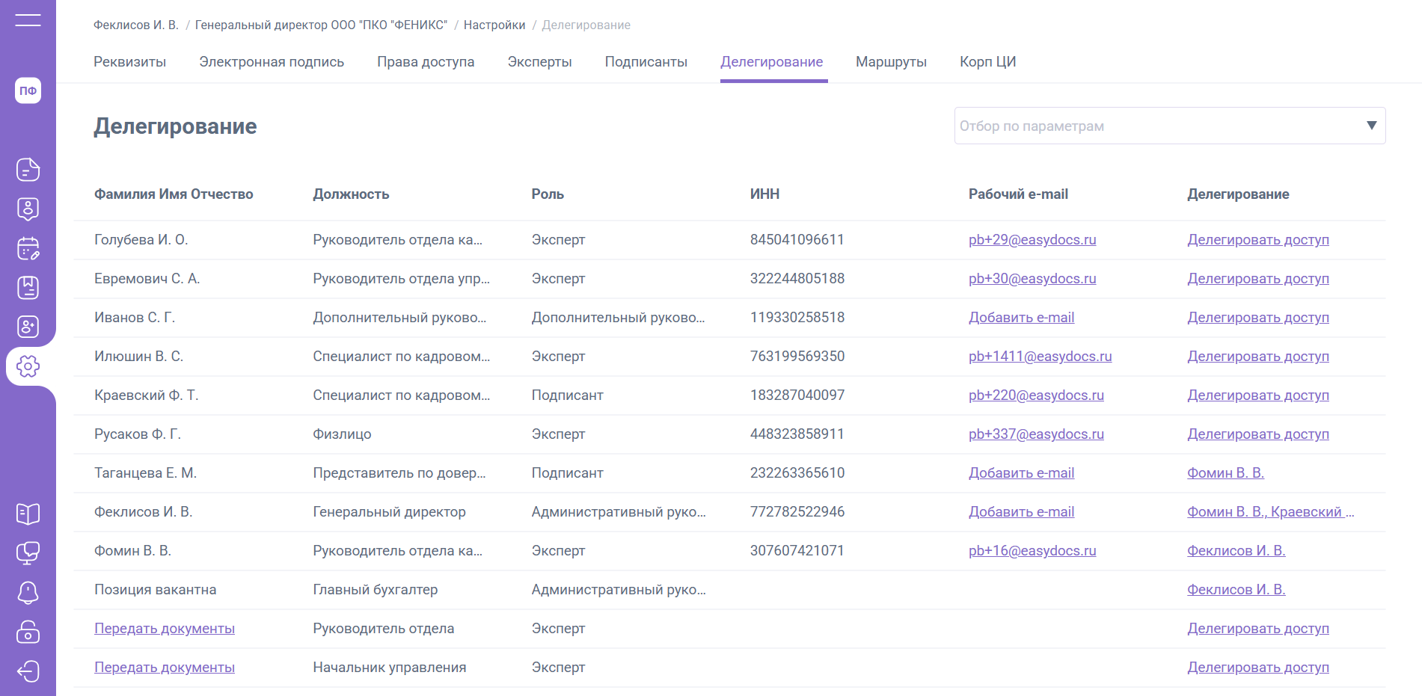Open the hamburger menu in the sidebar

[x=28, y=20]
